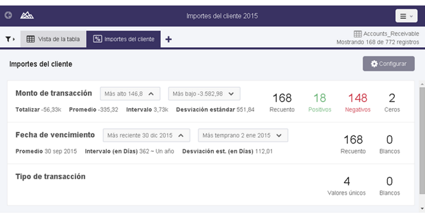Click the 2 Ceros count
Screen dimensions: 425x213
pos(392,102)
